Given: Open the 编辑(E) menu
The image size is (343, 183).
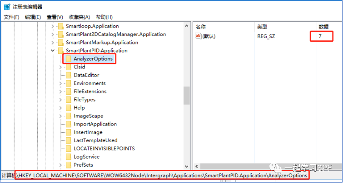Looking at the screenshot, I should coord(33,17).
